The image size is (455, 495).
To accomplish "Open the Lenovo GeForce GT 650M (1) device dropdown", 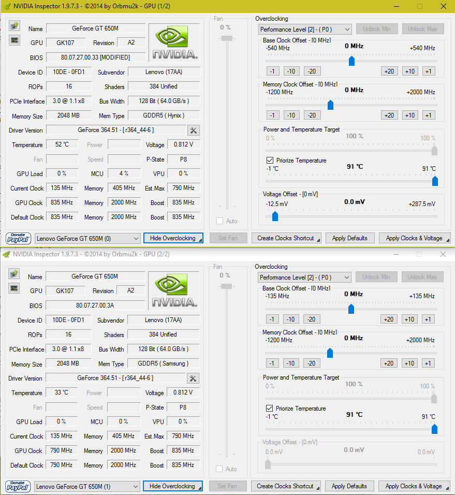I will [x=87, y=487].
